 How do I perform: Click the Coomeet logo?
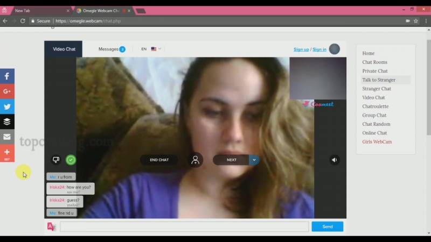pos(318,104)
